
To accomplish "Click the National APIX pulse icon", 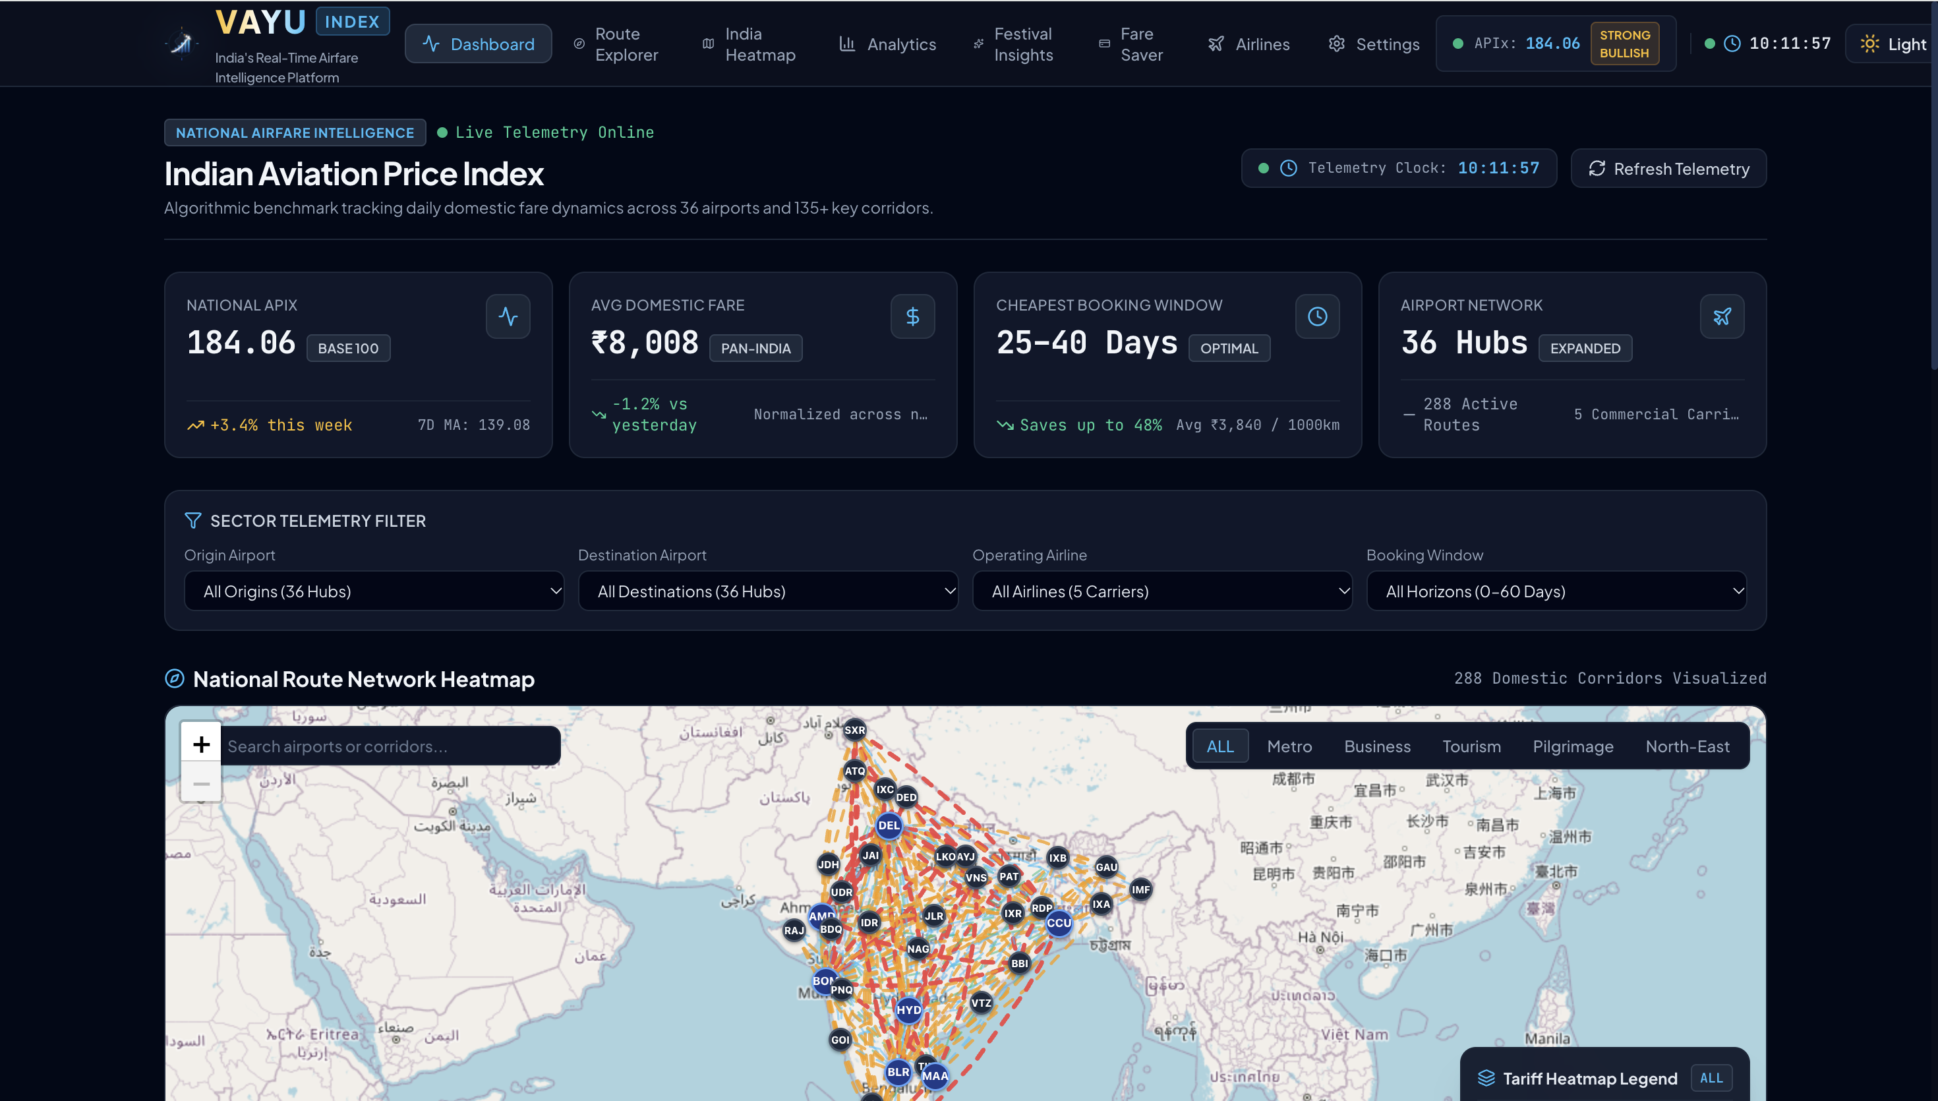I will 508,316.
